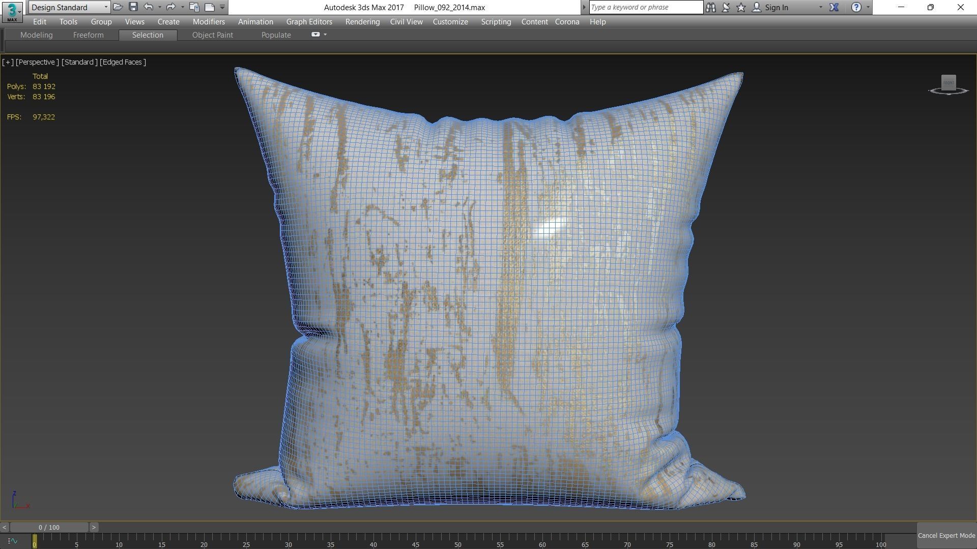Expand the Redo history dropdown arrow
977x549 pixels.
tap(183, 7)
